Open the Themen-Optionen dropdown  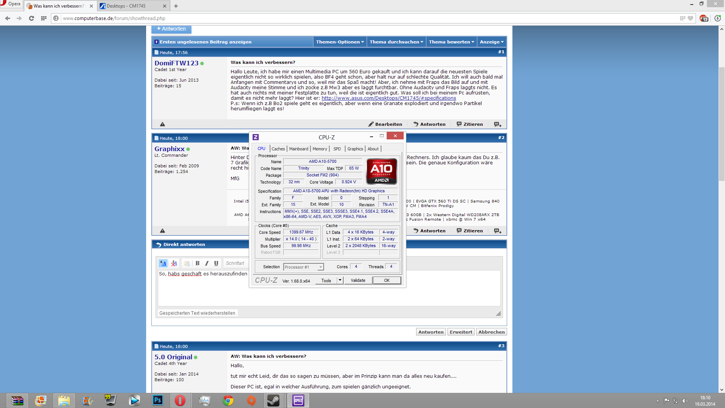click(x=340, y=42)
